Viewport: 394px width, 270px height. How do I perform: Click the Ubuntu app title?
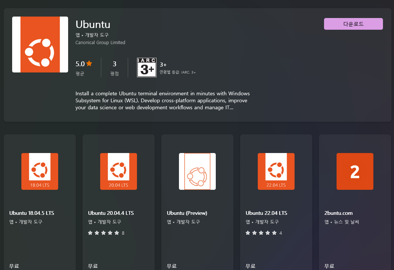(x=93, y=24)
